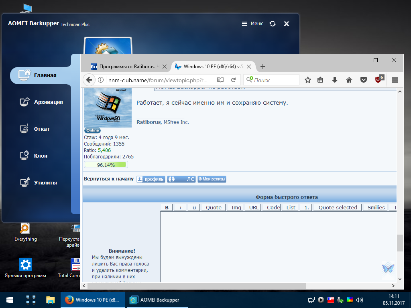Viewport: 411px width, 308px height.
Task: Open the AOMEI Меню dropdown
Action: [252, 24]
